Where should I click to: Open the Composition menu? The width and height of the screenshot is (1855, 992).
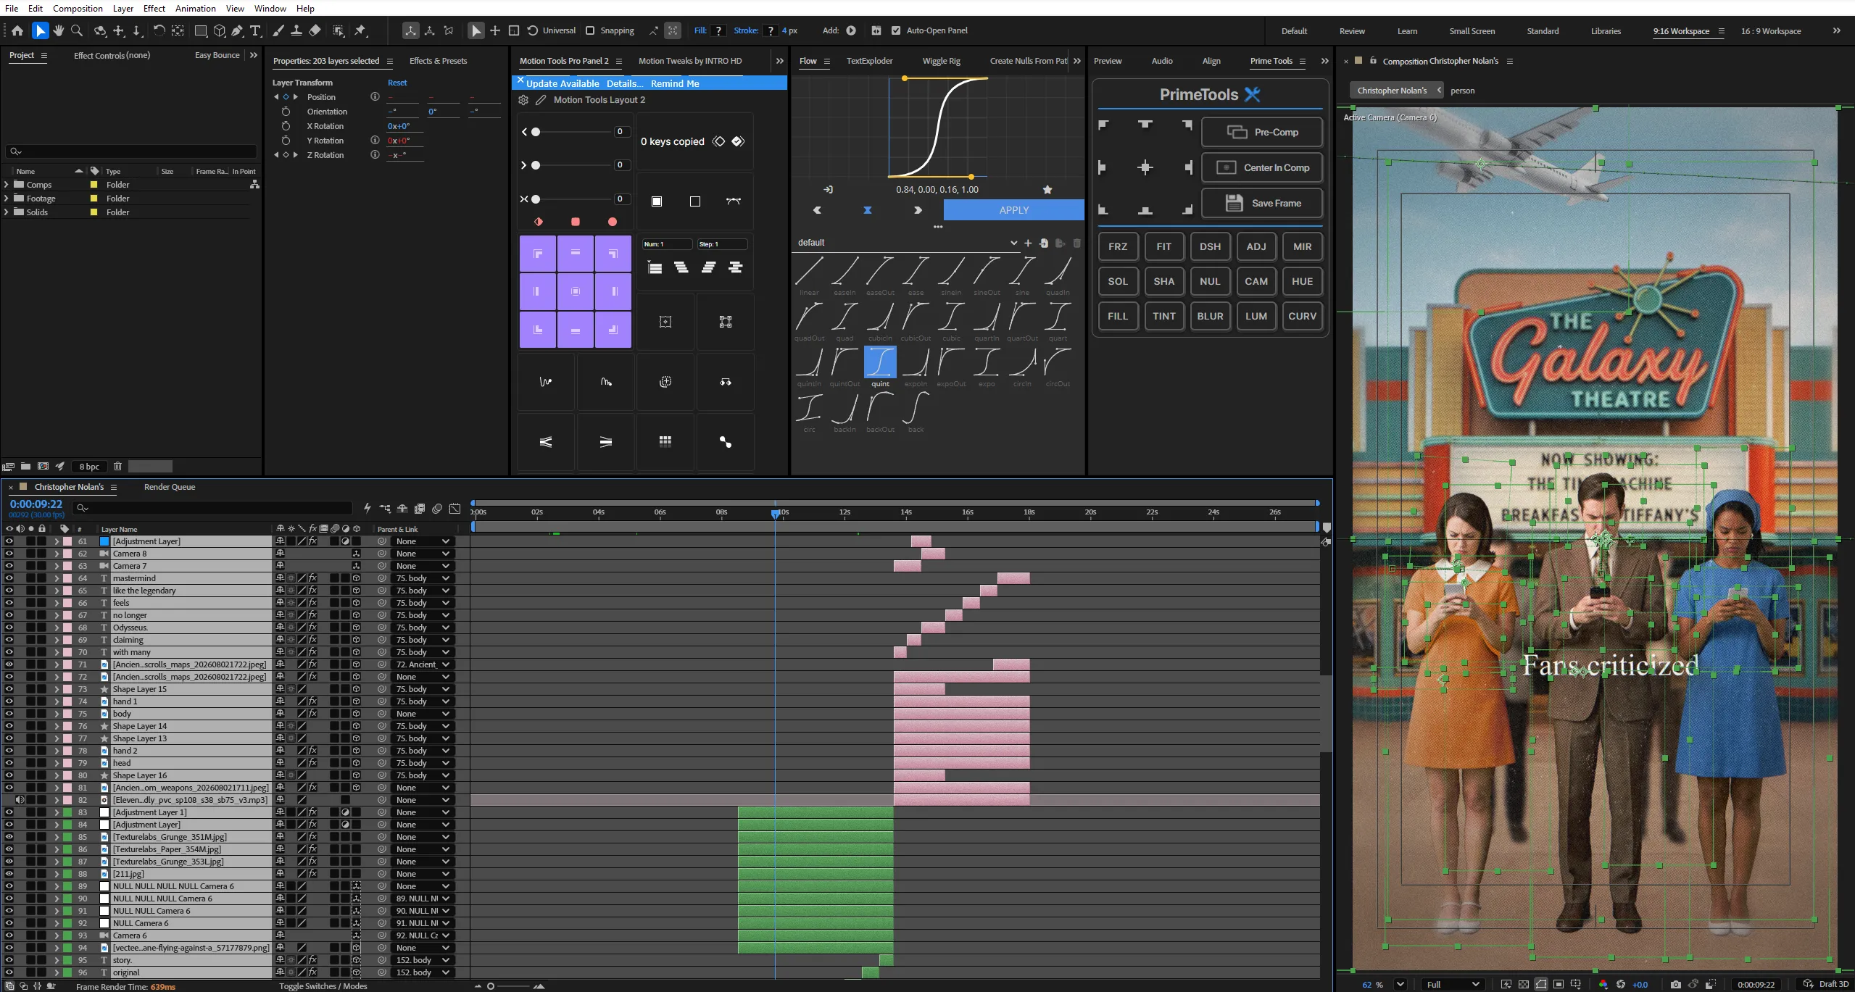point(78,8)
